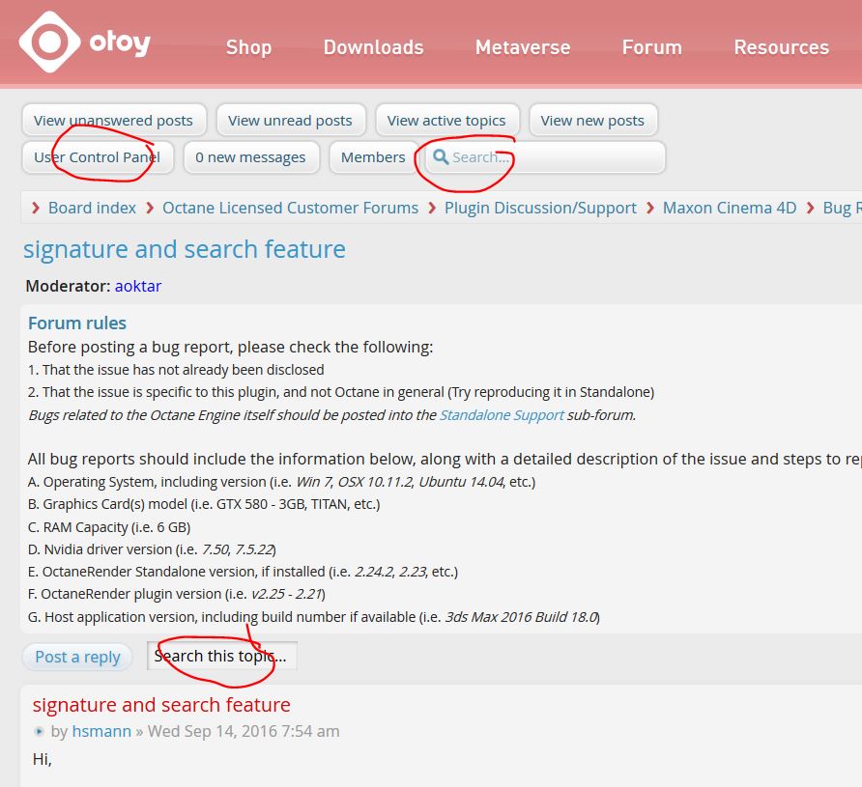This screenshot has height=787, width=862.
Task: Click the "Moderator:" label
Action: (x=69, y=286)
